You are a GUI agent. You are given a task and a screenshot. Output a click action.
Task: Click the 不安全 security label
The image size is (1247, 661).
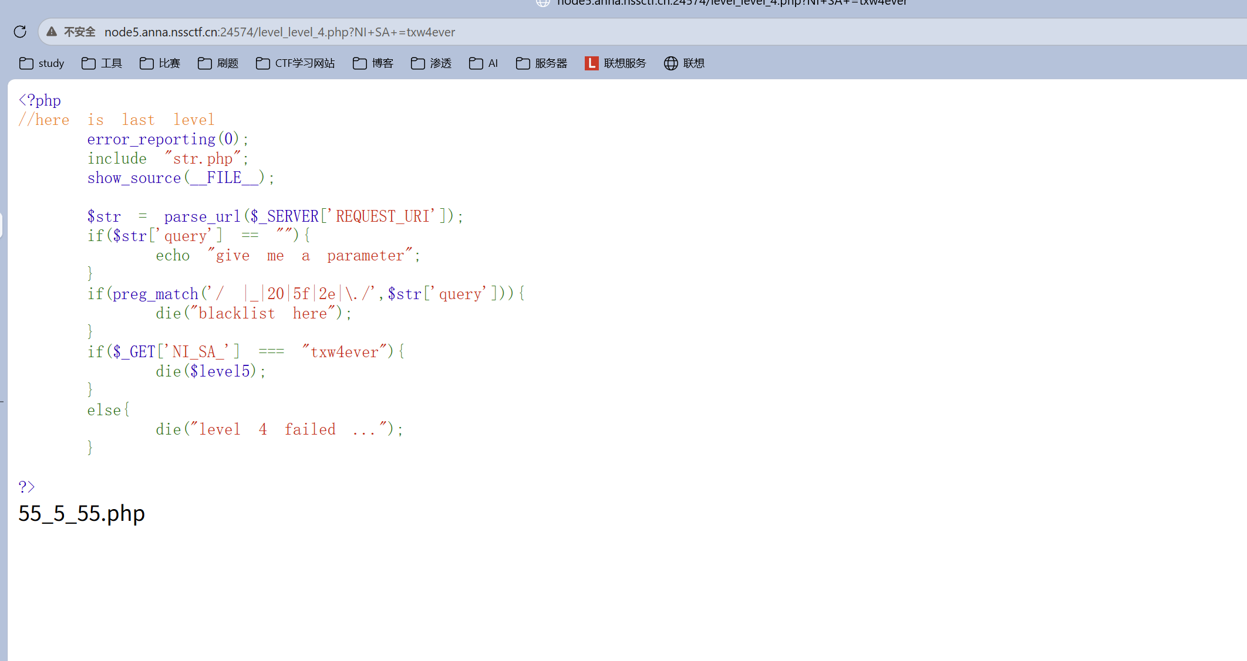click(x=79, y=32)
